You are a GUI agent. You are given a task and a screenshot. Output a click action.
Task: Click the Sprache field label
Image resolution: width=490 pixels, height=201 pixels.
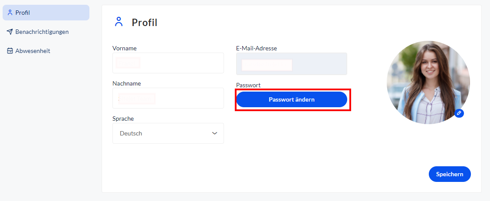[123, 119]
